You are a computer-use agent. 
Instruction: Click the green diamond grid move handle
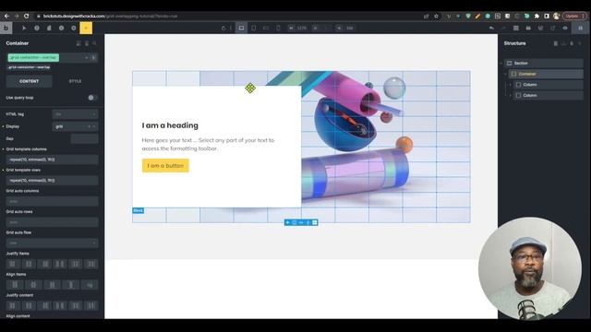tap(250, 89)
